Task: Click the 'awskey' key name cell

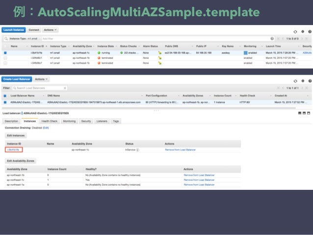Action: (x=226, y=52)
